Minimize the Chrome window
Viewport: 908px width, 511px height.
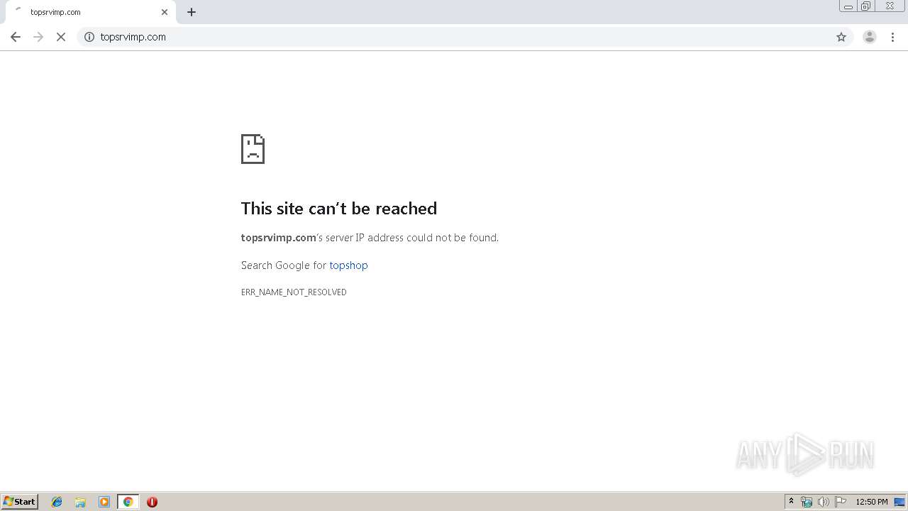point(848,6)
